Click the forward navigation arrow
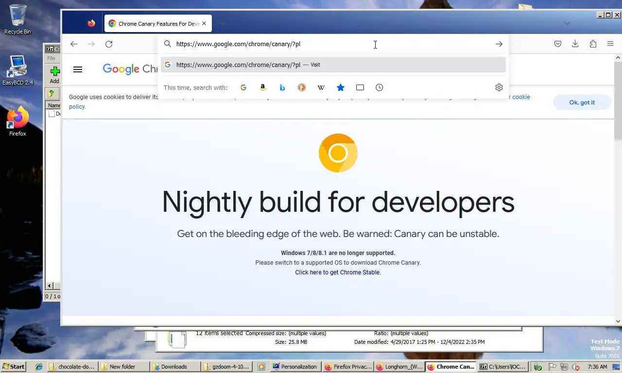Image resolution: width=622 pixels, height=373 pixels. point(91,44)
